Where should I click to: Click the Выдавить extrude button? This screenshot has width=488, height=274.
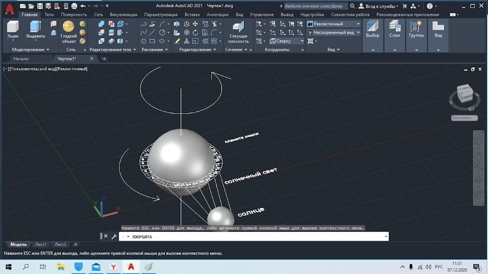point(36,30)
